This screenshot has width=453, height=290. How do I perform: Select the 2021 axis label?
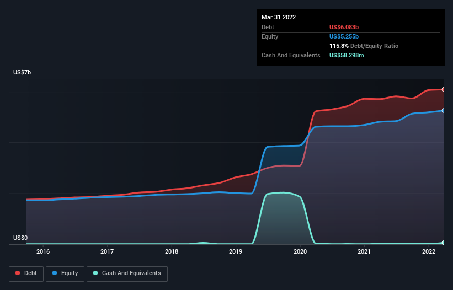364,251
